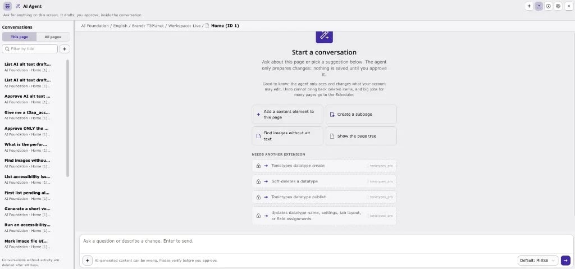Click the purple send arrow button
Screen dimensions: 575x269
tap(565, 261)
